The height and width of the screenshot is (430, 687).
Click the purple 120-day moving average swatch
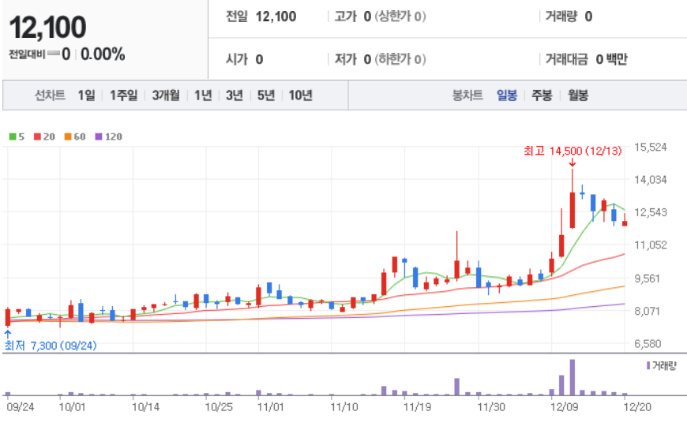click(99, 136)
